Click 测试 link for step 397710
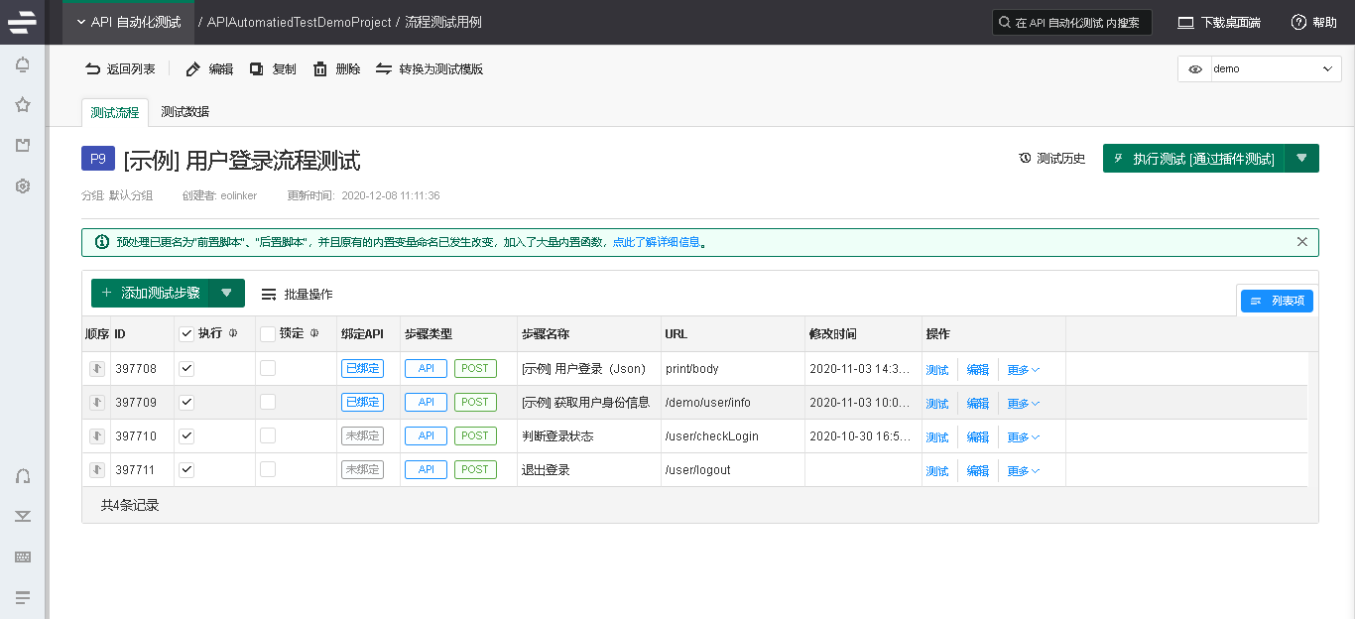Viewport: 1355px width, 619px height. (936, 436)
